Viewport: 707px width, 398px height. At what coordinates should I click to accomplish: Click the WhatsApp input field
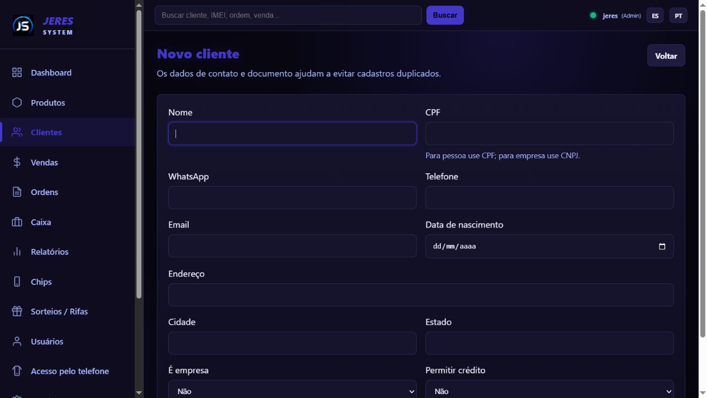292,198
